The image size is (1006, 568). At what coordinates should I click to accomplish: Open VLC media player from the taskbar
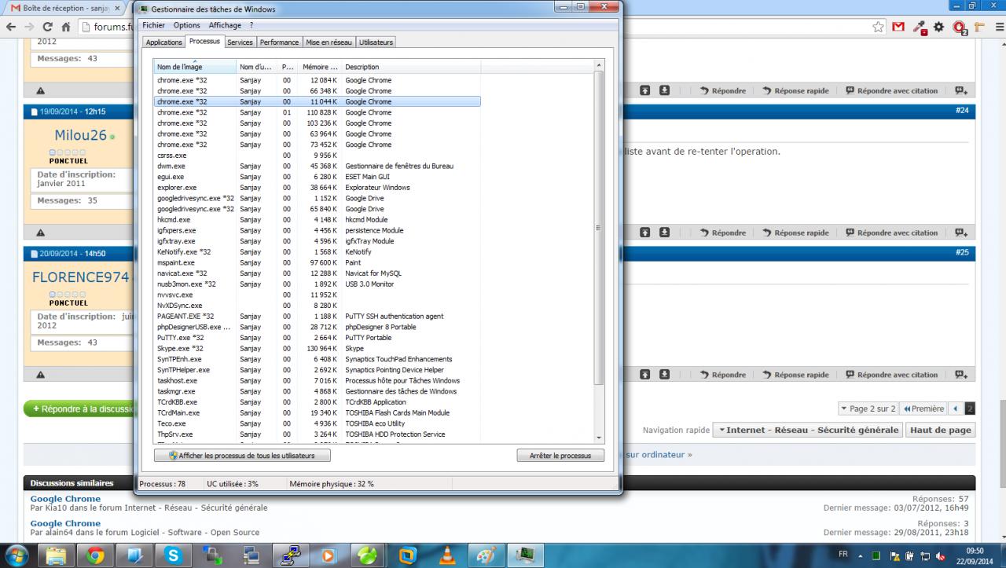[x=446, y=556]
